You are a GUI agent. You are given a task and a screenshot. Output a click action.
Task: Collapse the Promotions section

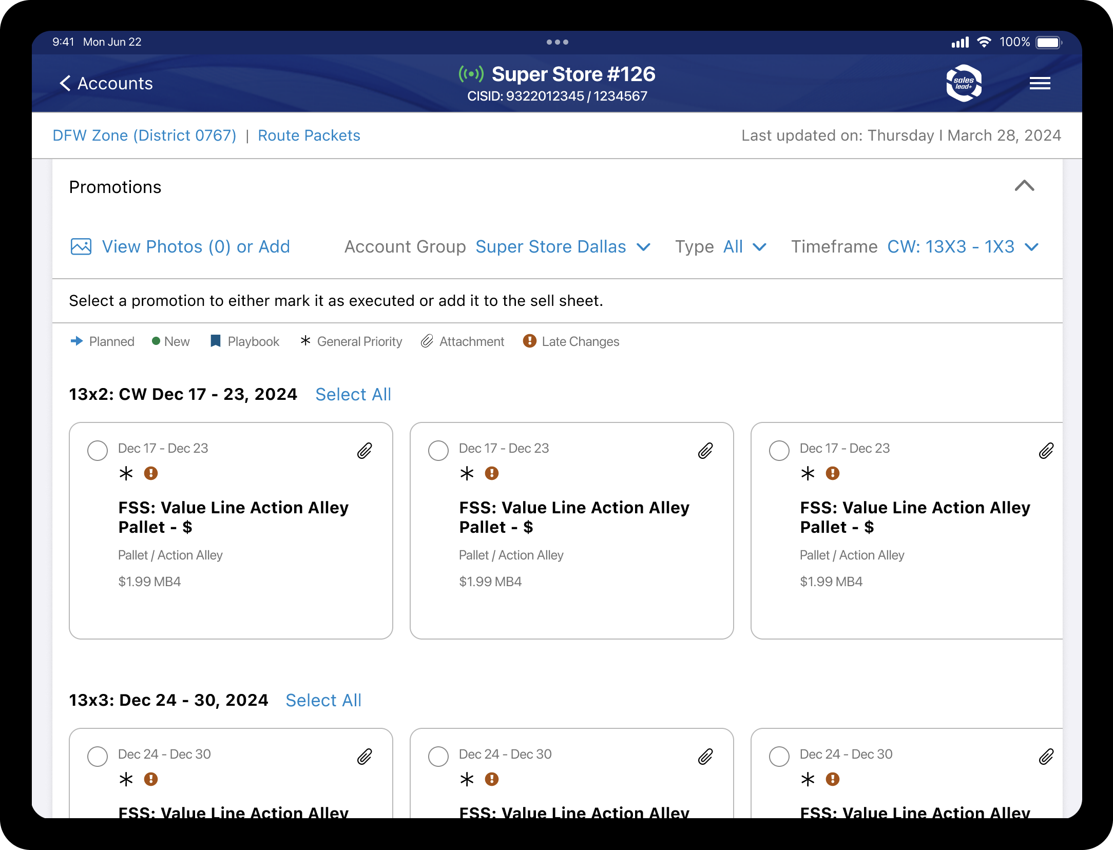click(x=1024, y=186)
